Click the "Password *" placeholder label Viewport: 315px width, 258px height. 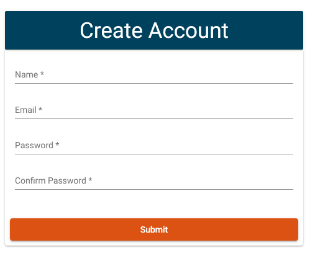[37, 145]
